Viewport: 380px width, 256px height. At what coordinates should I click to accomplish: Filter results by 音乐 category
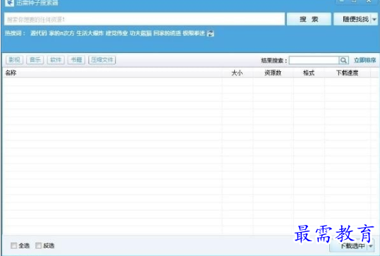click(35, 60)
